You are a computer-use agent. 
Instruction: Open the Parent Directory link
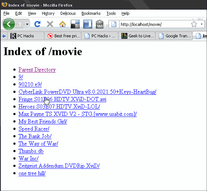pos(37,70)
